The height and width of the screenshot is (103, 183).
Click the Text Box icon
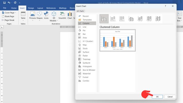coord(179,14)
